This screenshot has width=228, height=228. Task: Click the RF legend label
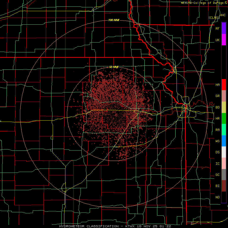(x=217, y=28)
